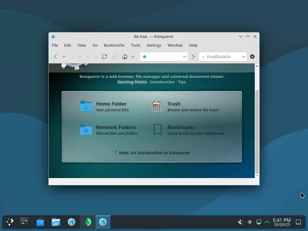Click the Home Folder icon
Viewport: 308px width, 231px height.
tap(86, 106)
